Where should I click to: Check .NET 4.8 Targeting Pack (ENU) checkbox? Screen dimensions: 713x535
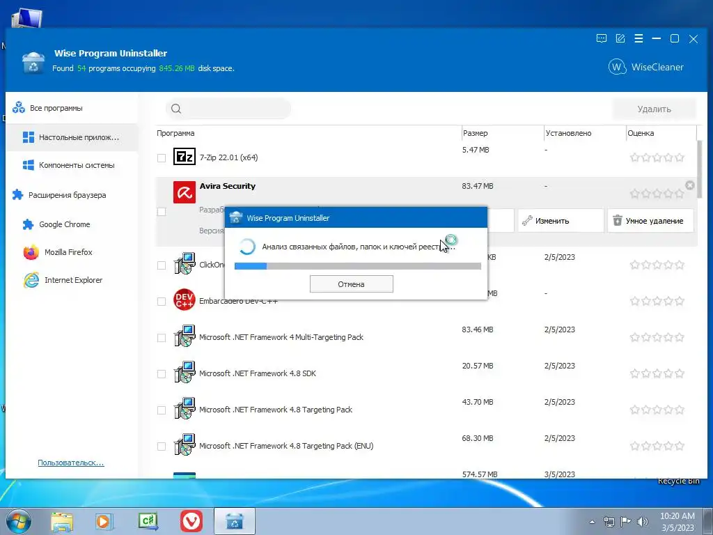162,447
